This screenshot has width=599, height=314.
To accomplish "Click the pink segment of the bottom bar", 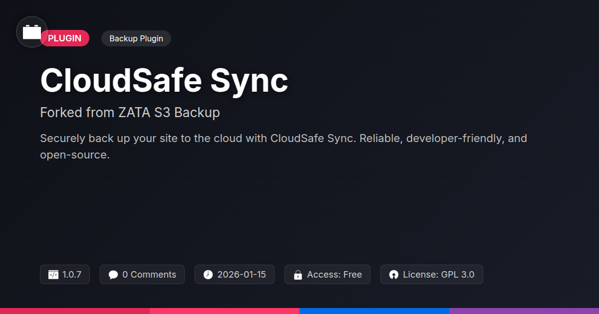I will tap(225, 311).
